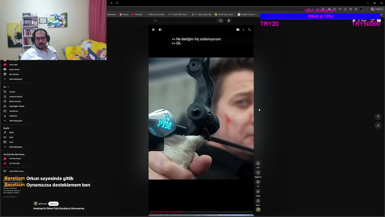Go to the previous Short with up arrow

click(x=378, y=117)
